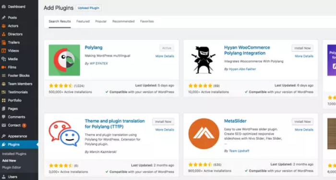Viewport: 336px width, 180px height.
Task: Click the Trailers menu icon
Action: pyautogui.click(x=3, y=42)
